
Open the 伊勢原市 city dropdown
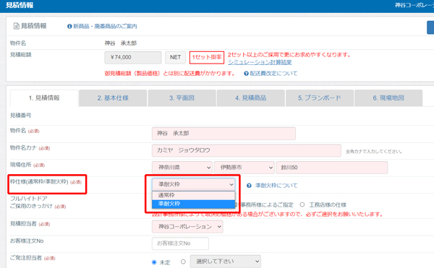[x=244, y=168]
